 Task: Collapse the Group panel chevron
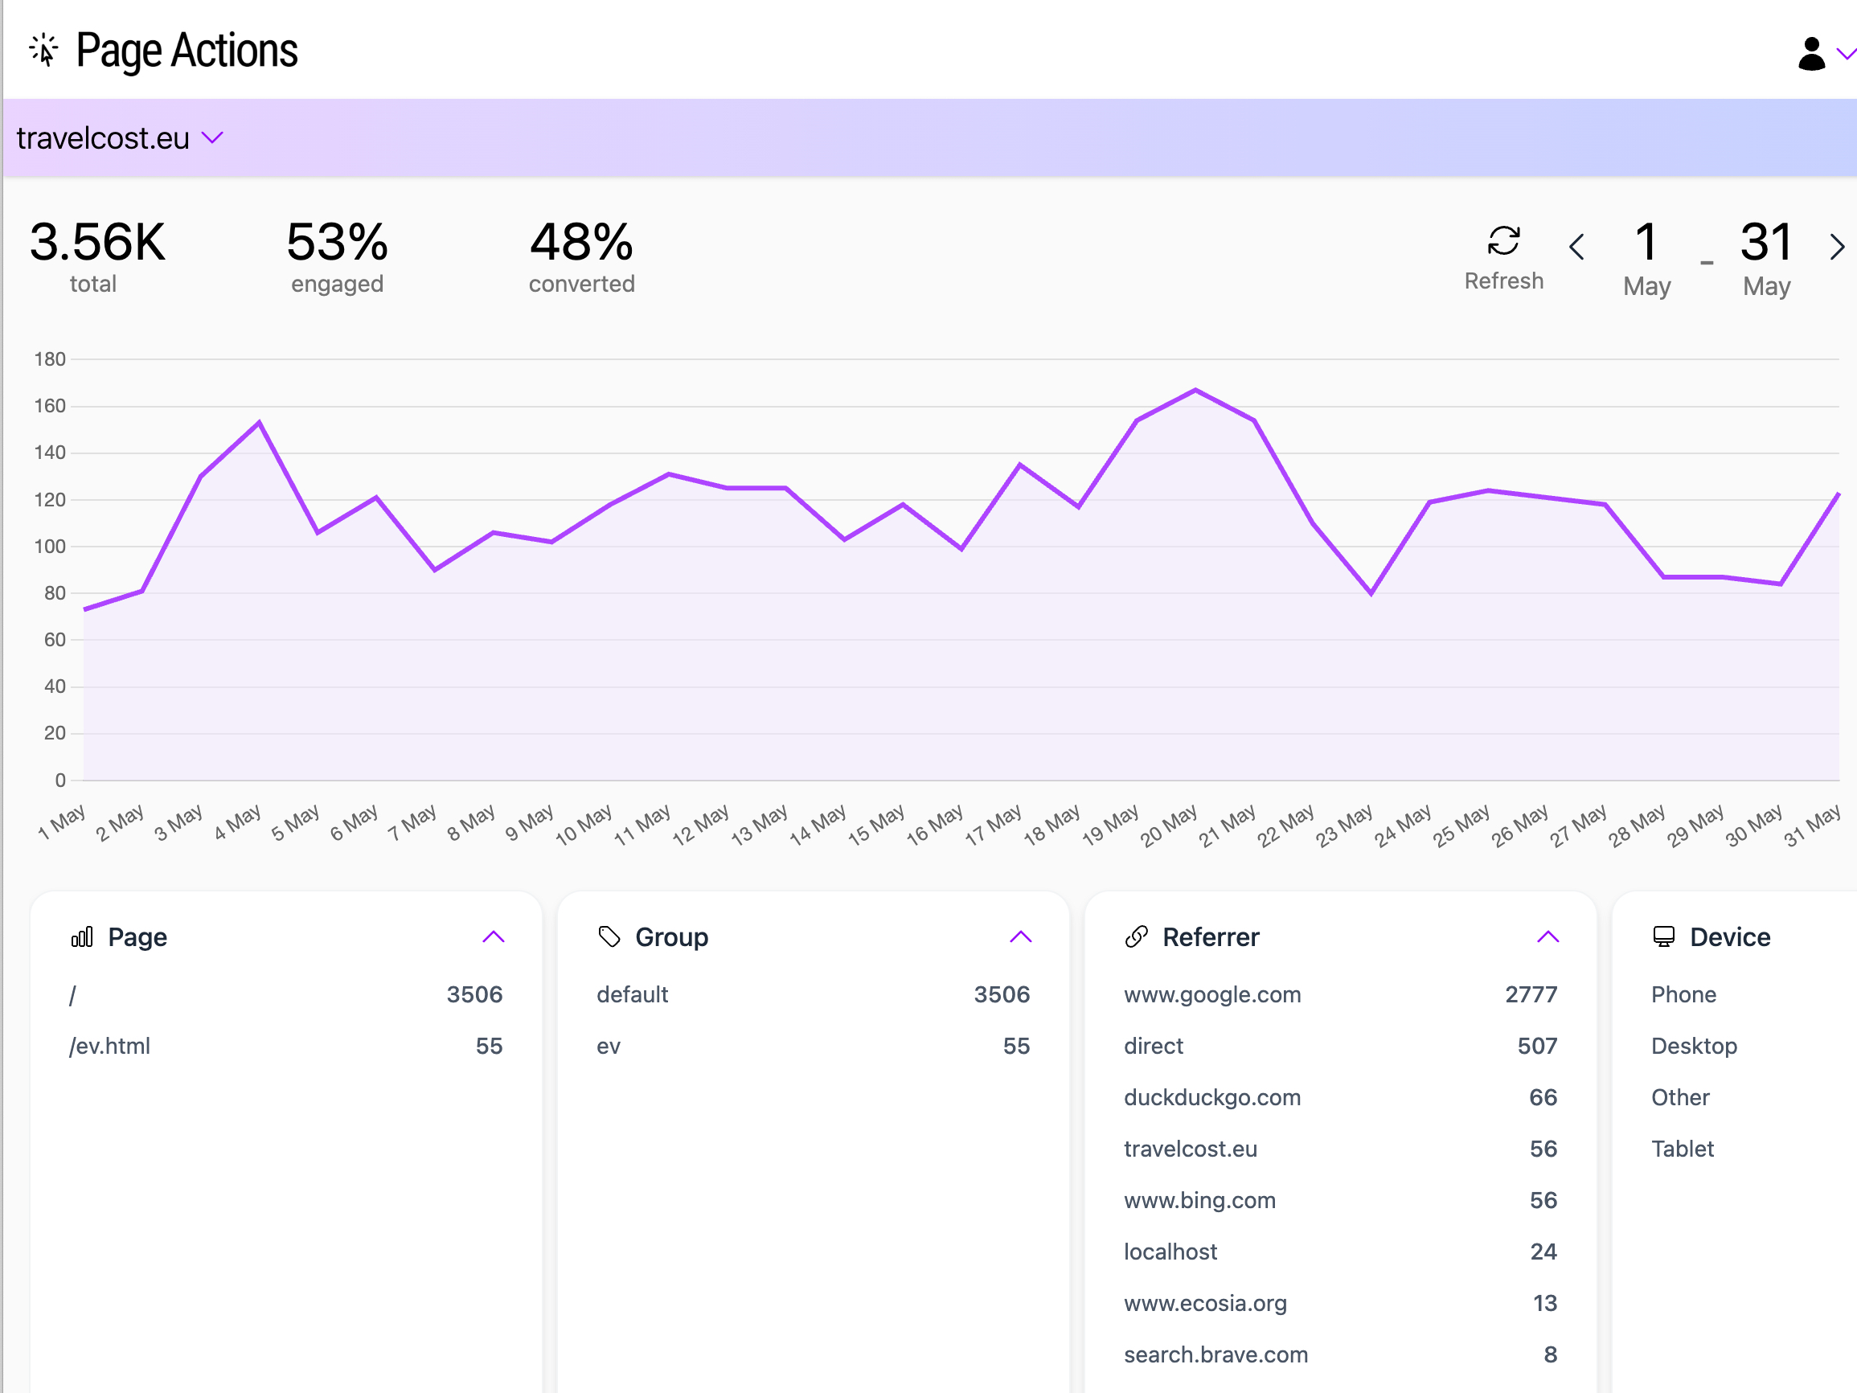[1021, 937]
